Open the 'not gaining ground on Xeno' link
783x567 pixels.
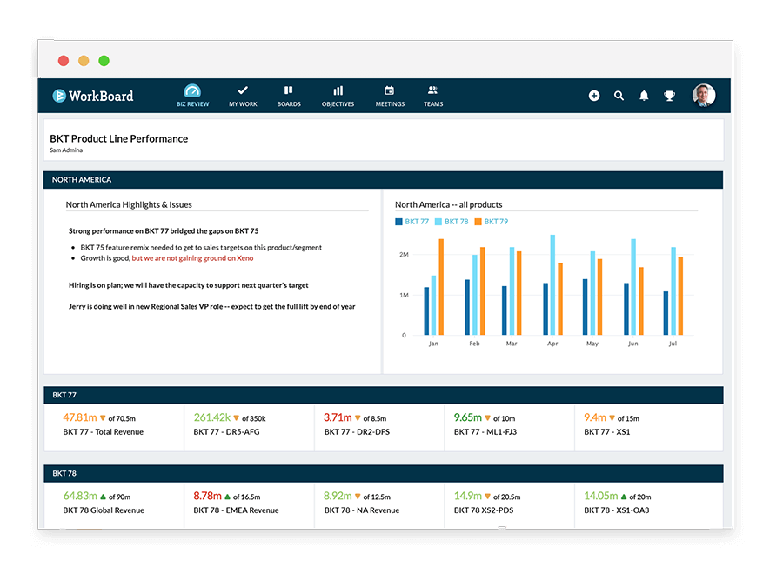202,257
